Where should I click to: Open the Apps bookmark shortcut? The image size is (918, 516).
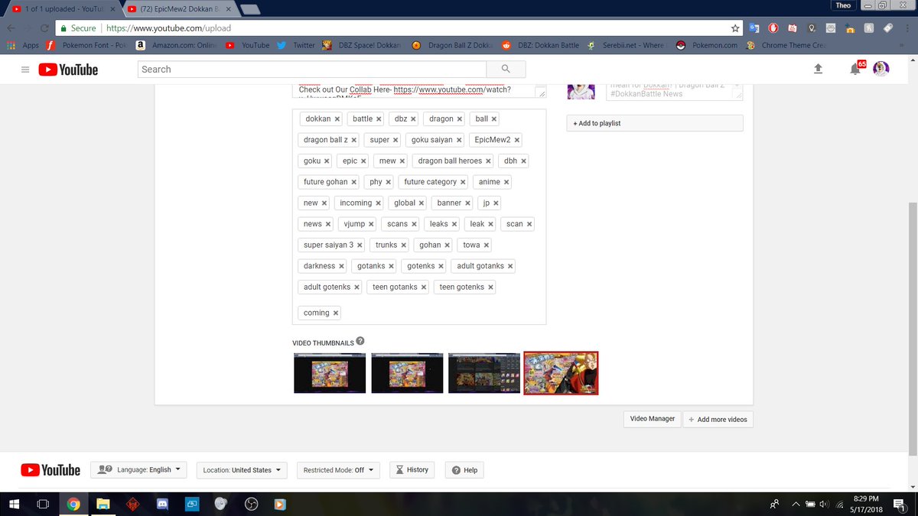pos(23,45)
